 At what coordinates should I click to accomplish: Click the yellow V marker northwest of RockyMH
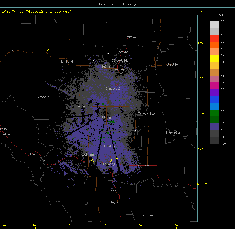tap(48, 50)
